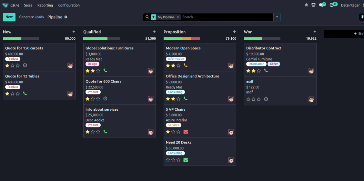Viewport: 364px width, 181px height.
Task: Add a quick record in Qualified column
Action: click(154, 32)
